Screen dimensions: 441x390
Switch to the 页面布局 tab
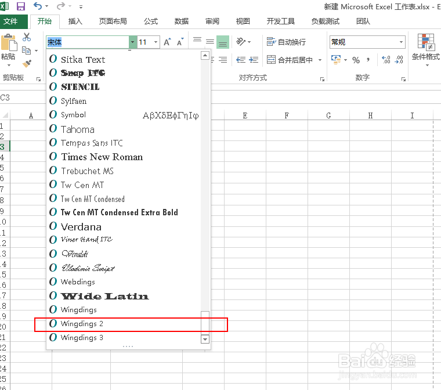coord(113,21)
